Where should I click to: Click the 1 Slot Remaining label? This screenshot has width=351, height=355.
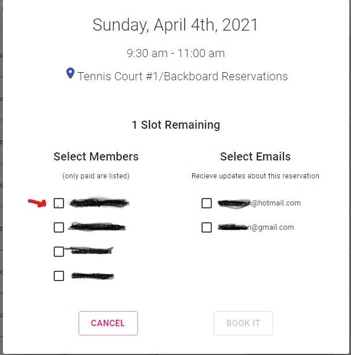click(x=176, y=125)
